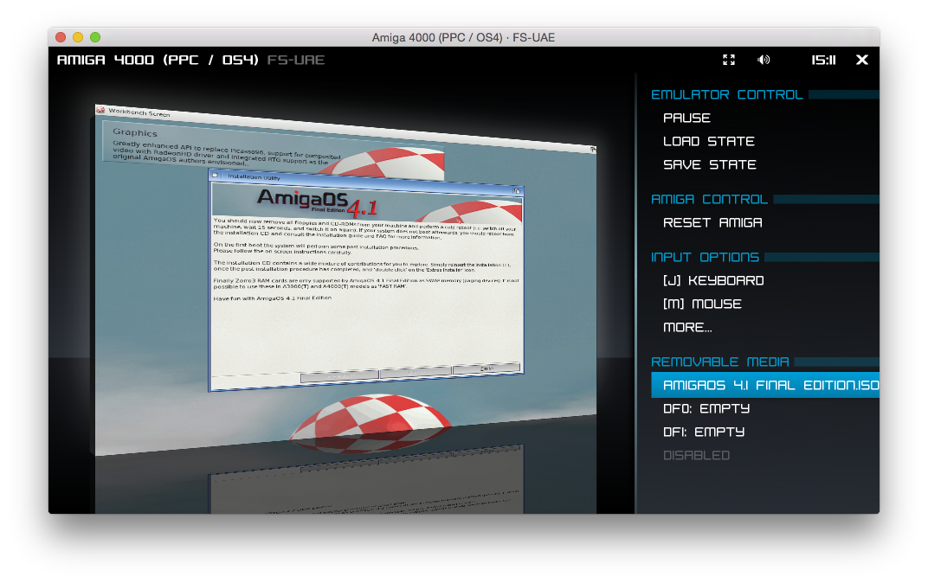The width and height of the screenshot is (928, 583).
Task: Click the macOS yellow minimize button
Action: (x=78, y=37)
